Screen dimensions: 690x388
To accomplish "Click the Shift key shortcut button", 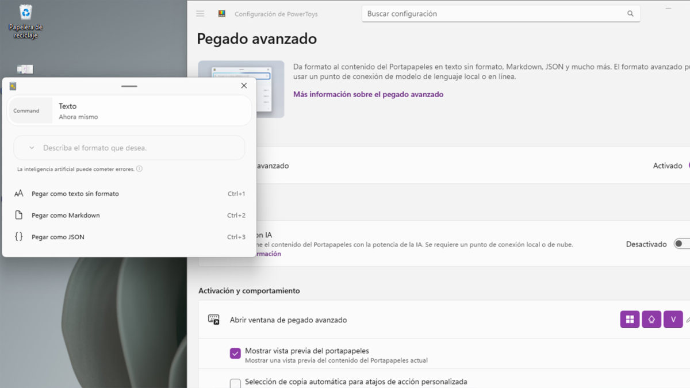I will point(651,320).
